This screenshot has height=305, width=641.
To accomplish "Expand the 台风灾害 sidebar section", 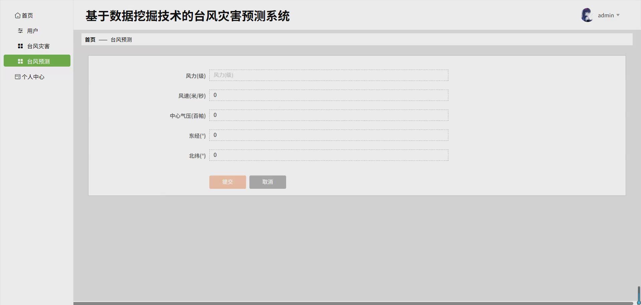I will 38,46.
